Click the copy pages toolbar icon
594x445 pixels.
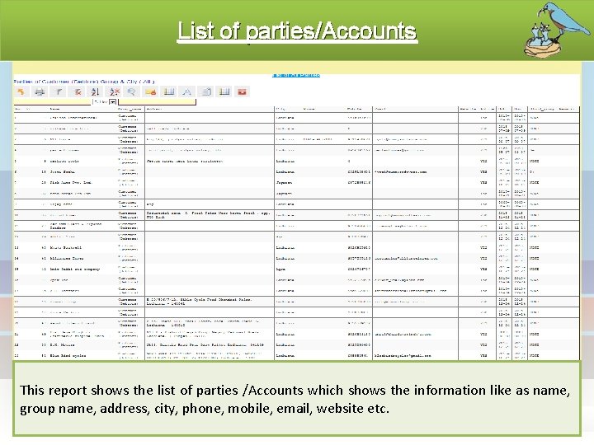point(206,91)
